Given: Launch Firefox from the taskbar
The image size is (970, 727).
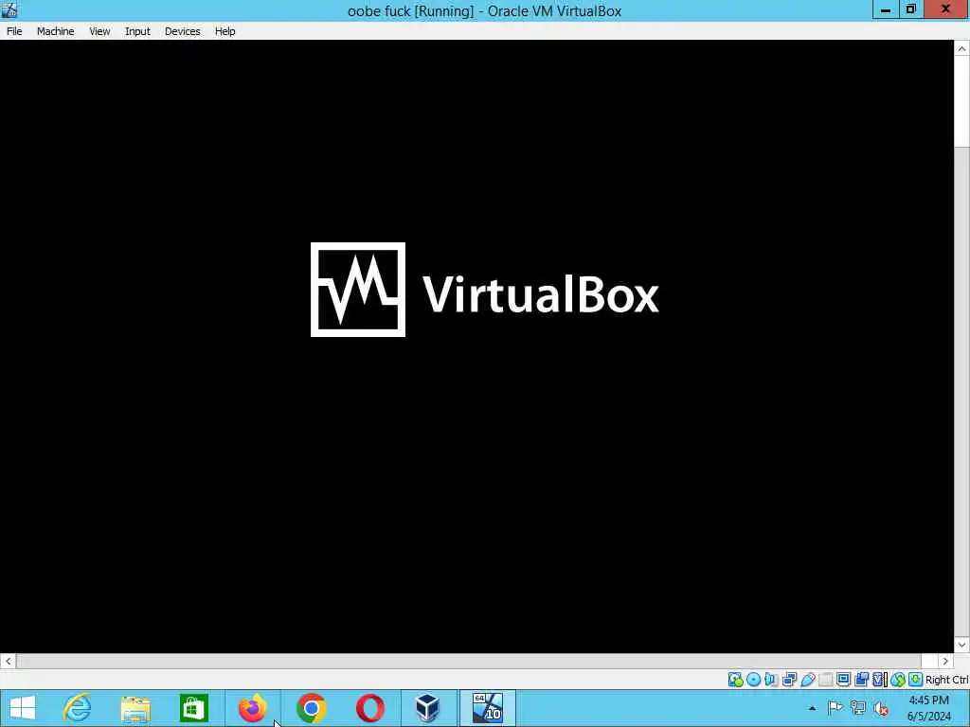Looking at the screenshot, I should (x=252, y=708).
